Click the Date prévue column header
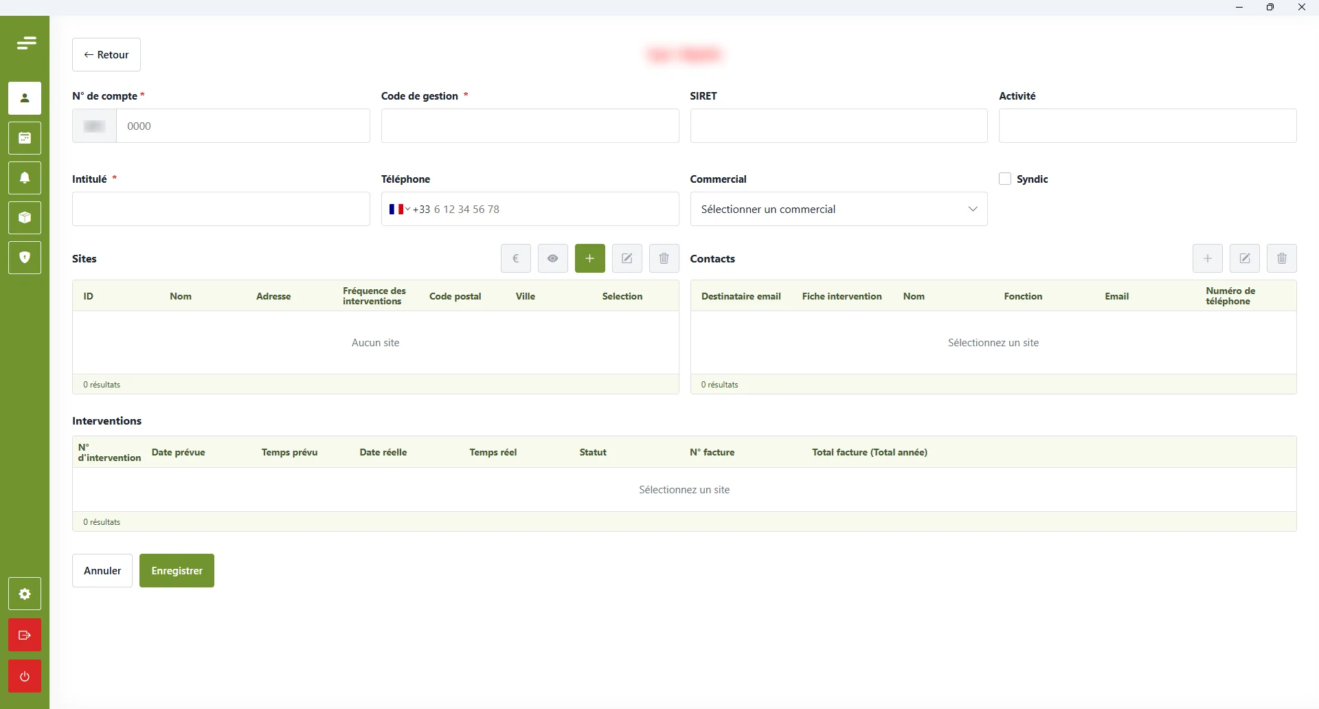 [x=179, y=452]
